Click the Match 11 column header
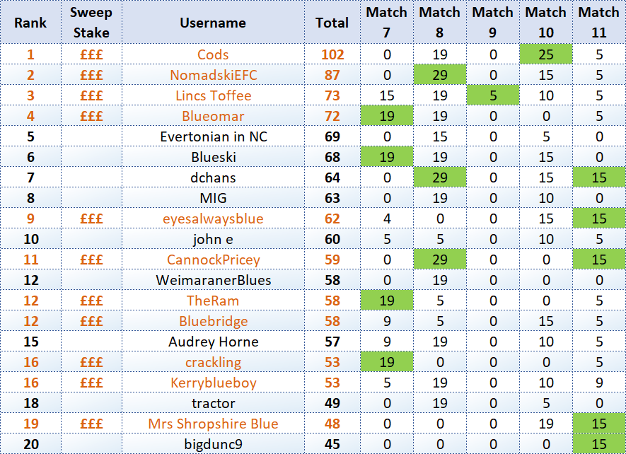 [598, 23]
